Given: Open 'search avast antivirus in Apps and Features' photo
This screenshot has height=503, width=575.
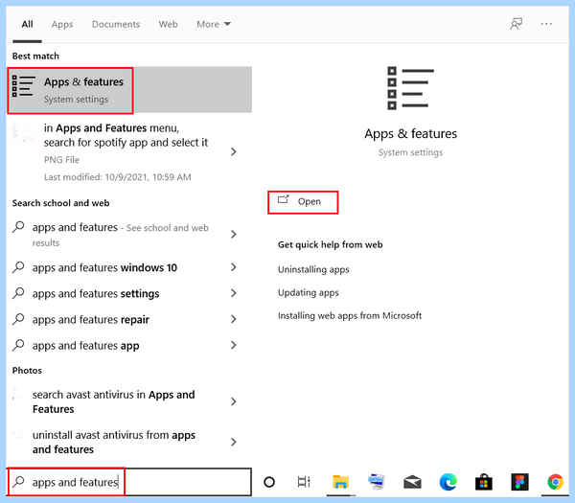Looking at the screenshot, I should [114, 401].
